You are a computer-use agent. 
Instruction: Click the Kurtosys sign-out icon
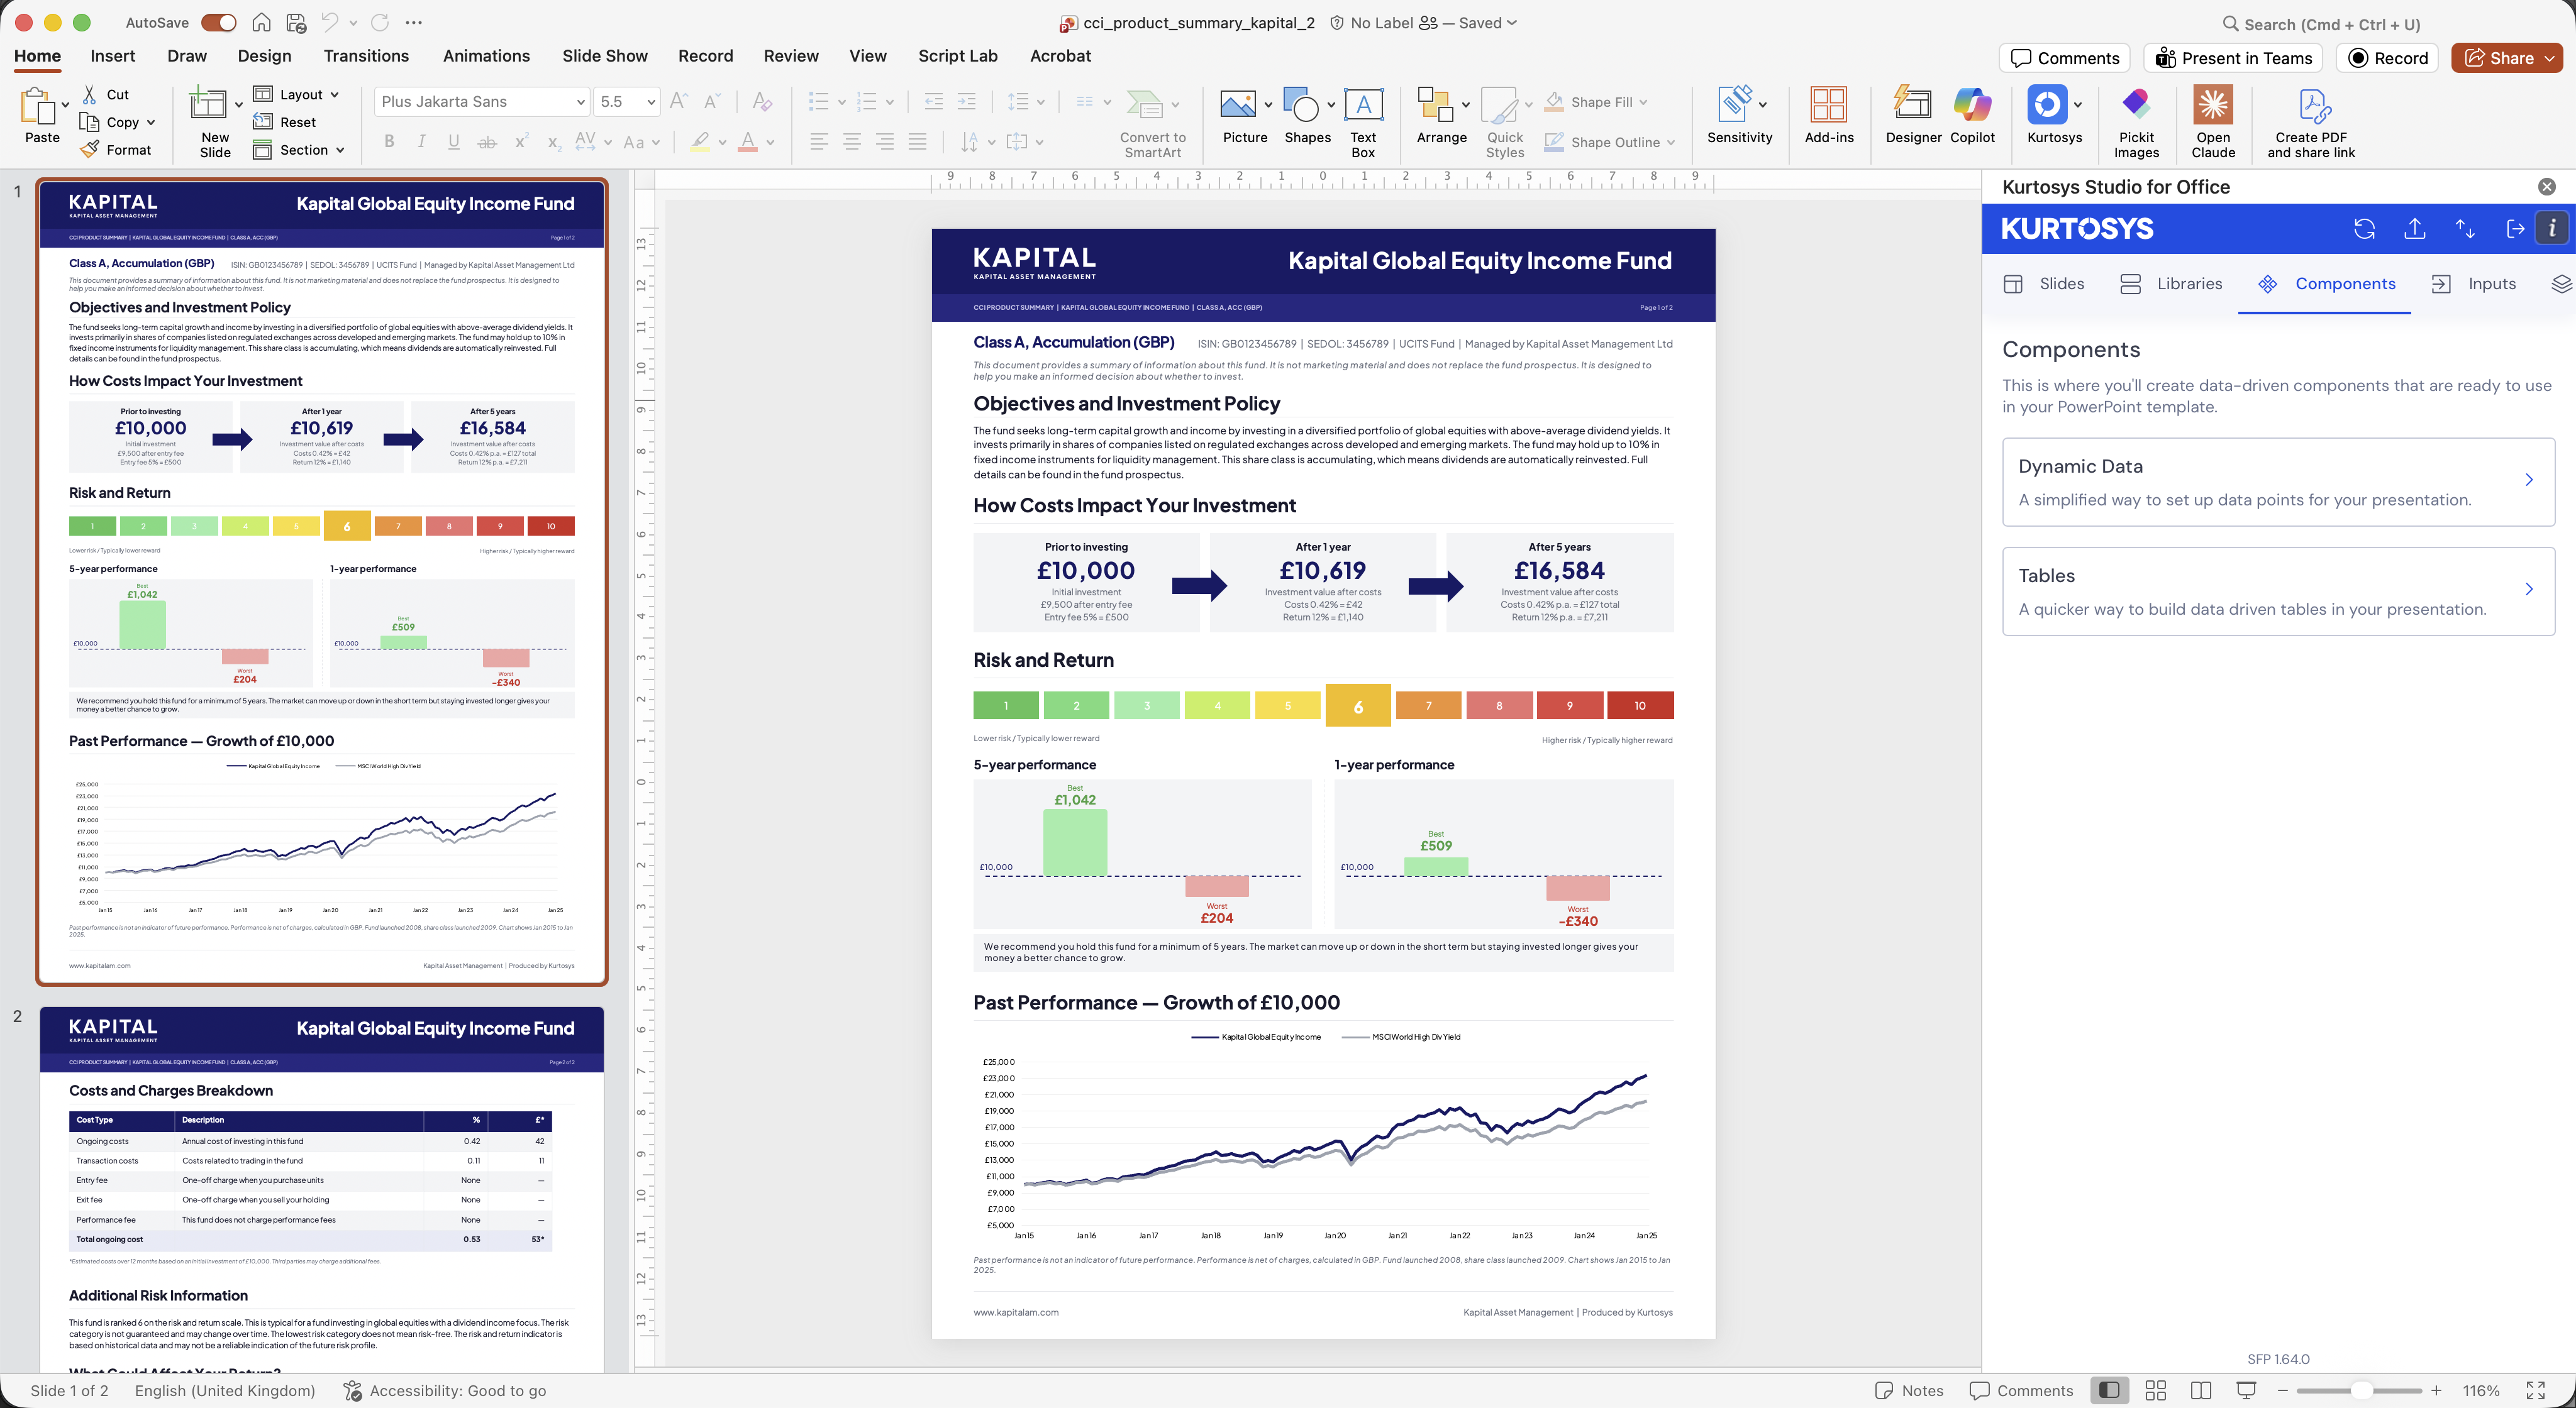(x=2516, y=229)
